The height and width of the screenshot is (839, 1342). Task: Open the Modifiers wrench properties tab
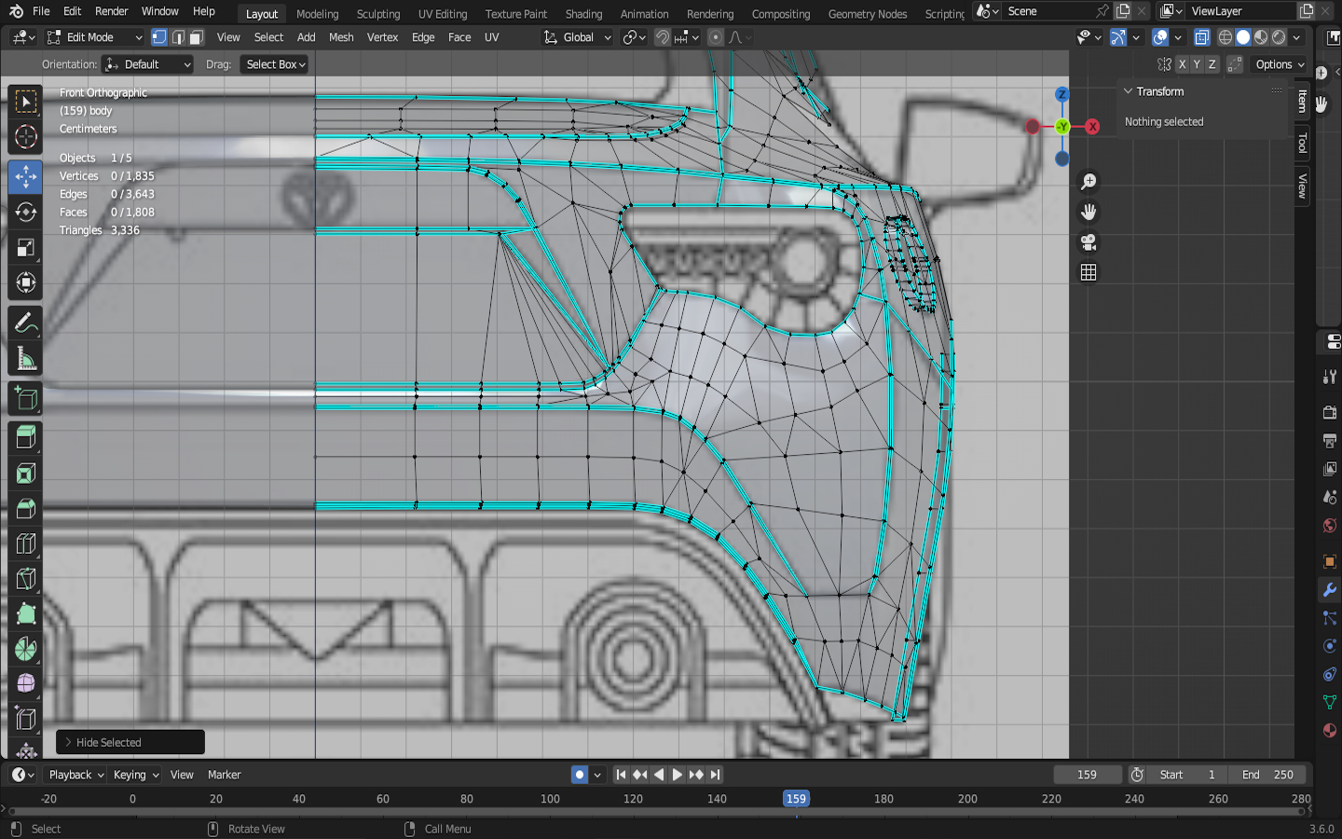[x=1329, y=589]
